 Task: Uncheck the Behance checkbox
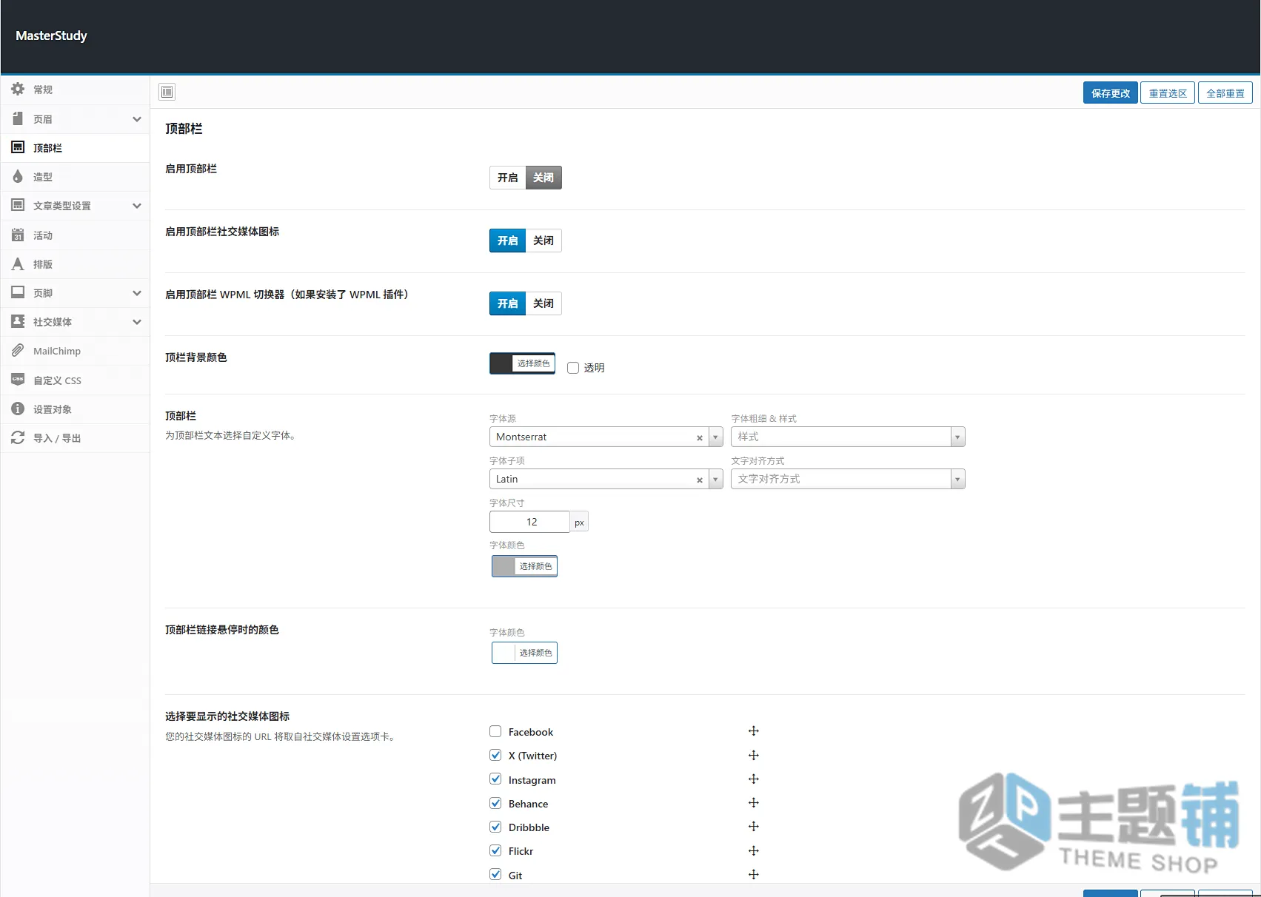[x=495, y=803]
